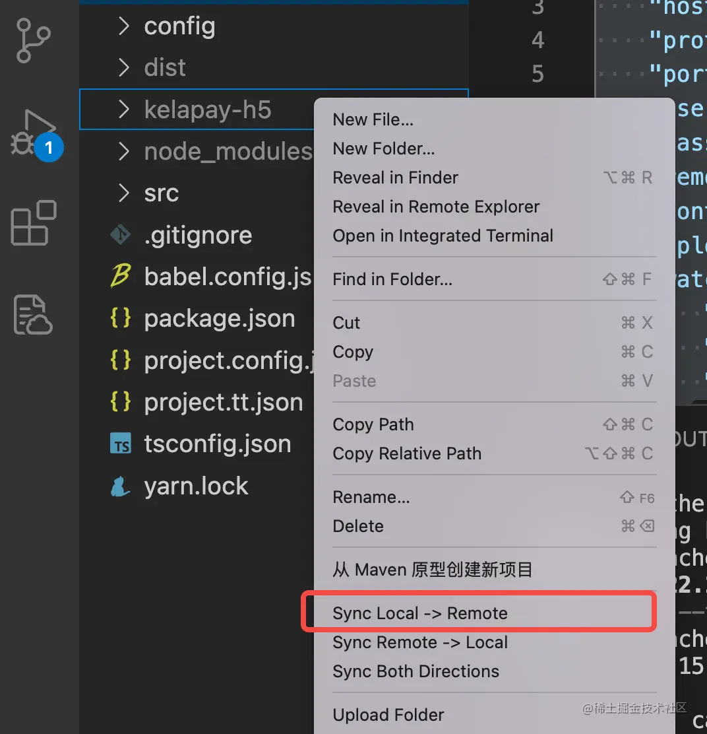Image resolution: width=707 pixels, height=734 pixels.
Task: Open the Source Control view icon
Action: (x=33, y=40)
